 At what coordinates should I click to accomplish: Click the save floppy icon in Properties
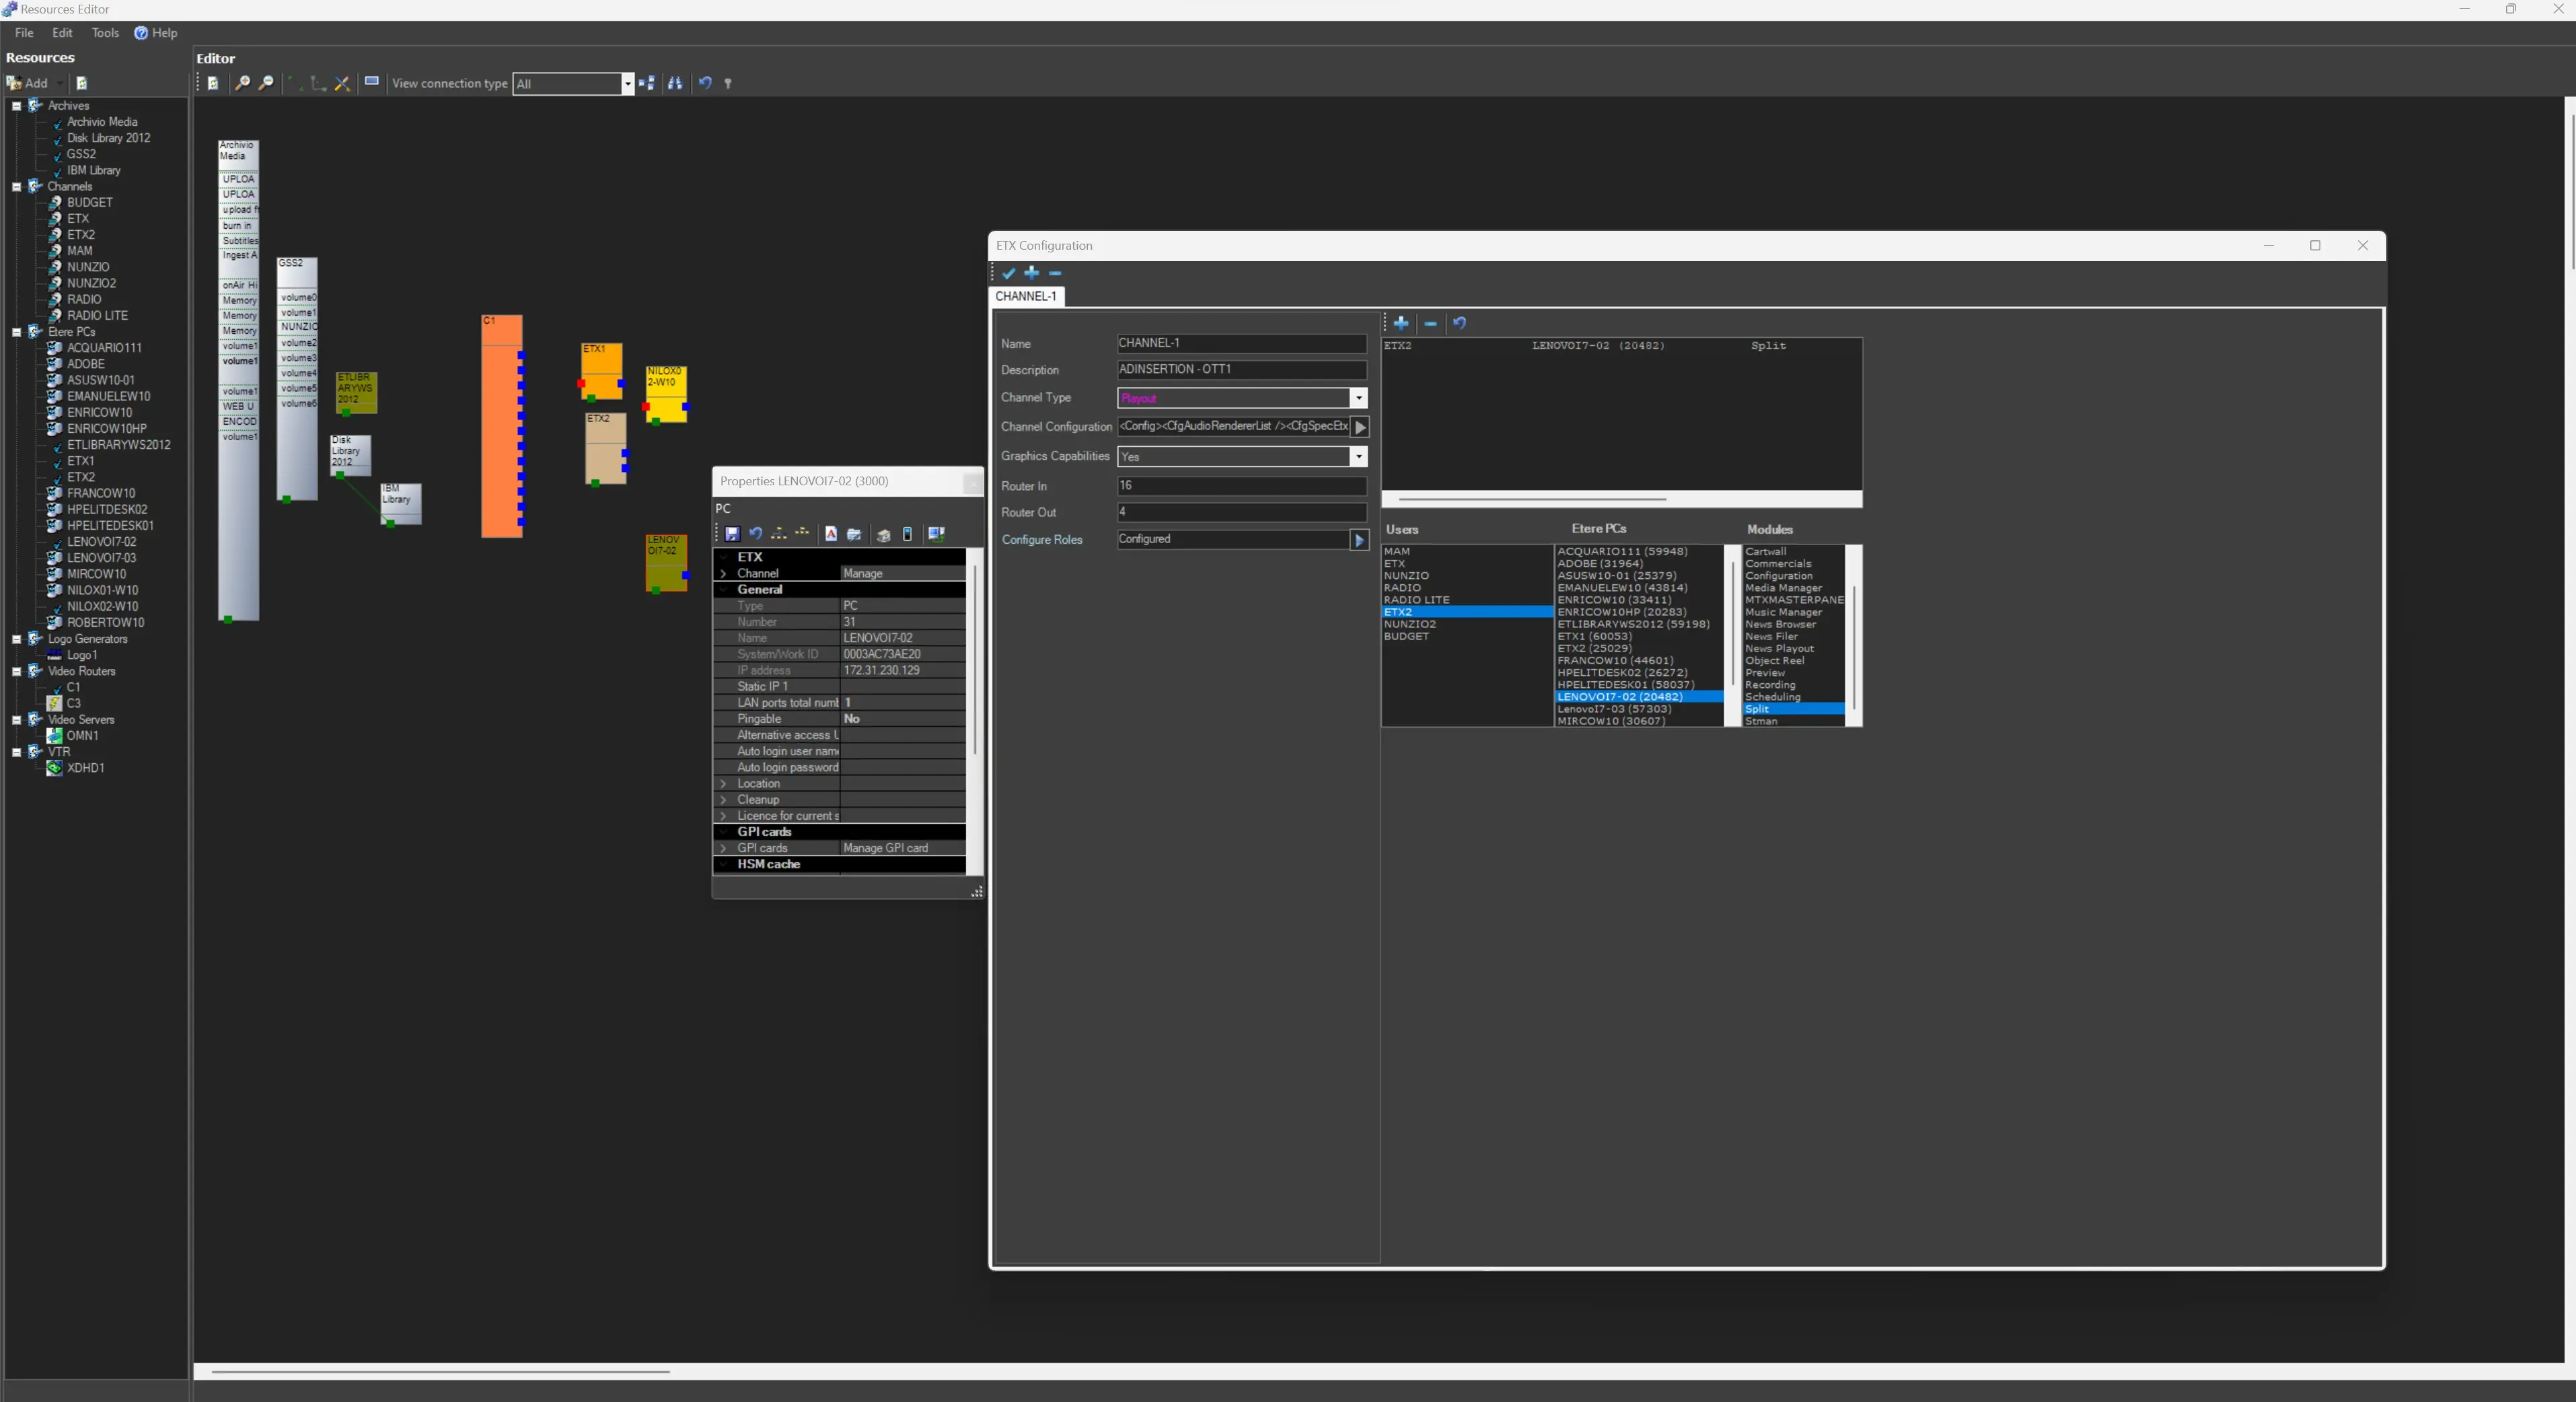732,534
